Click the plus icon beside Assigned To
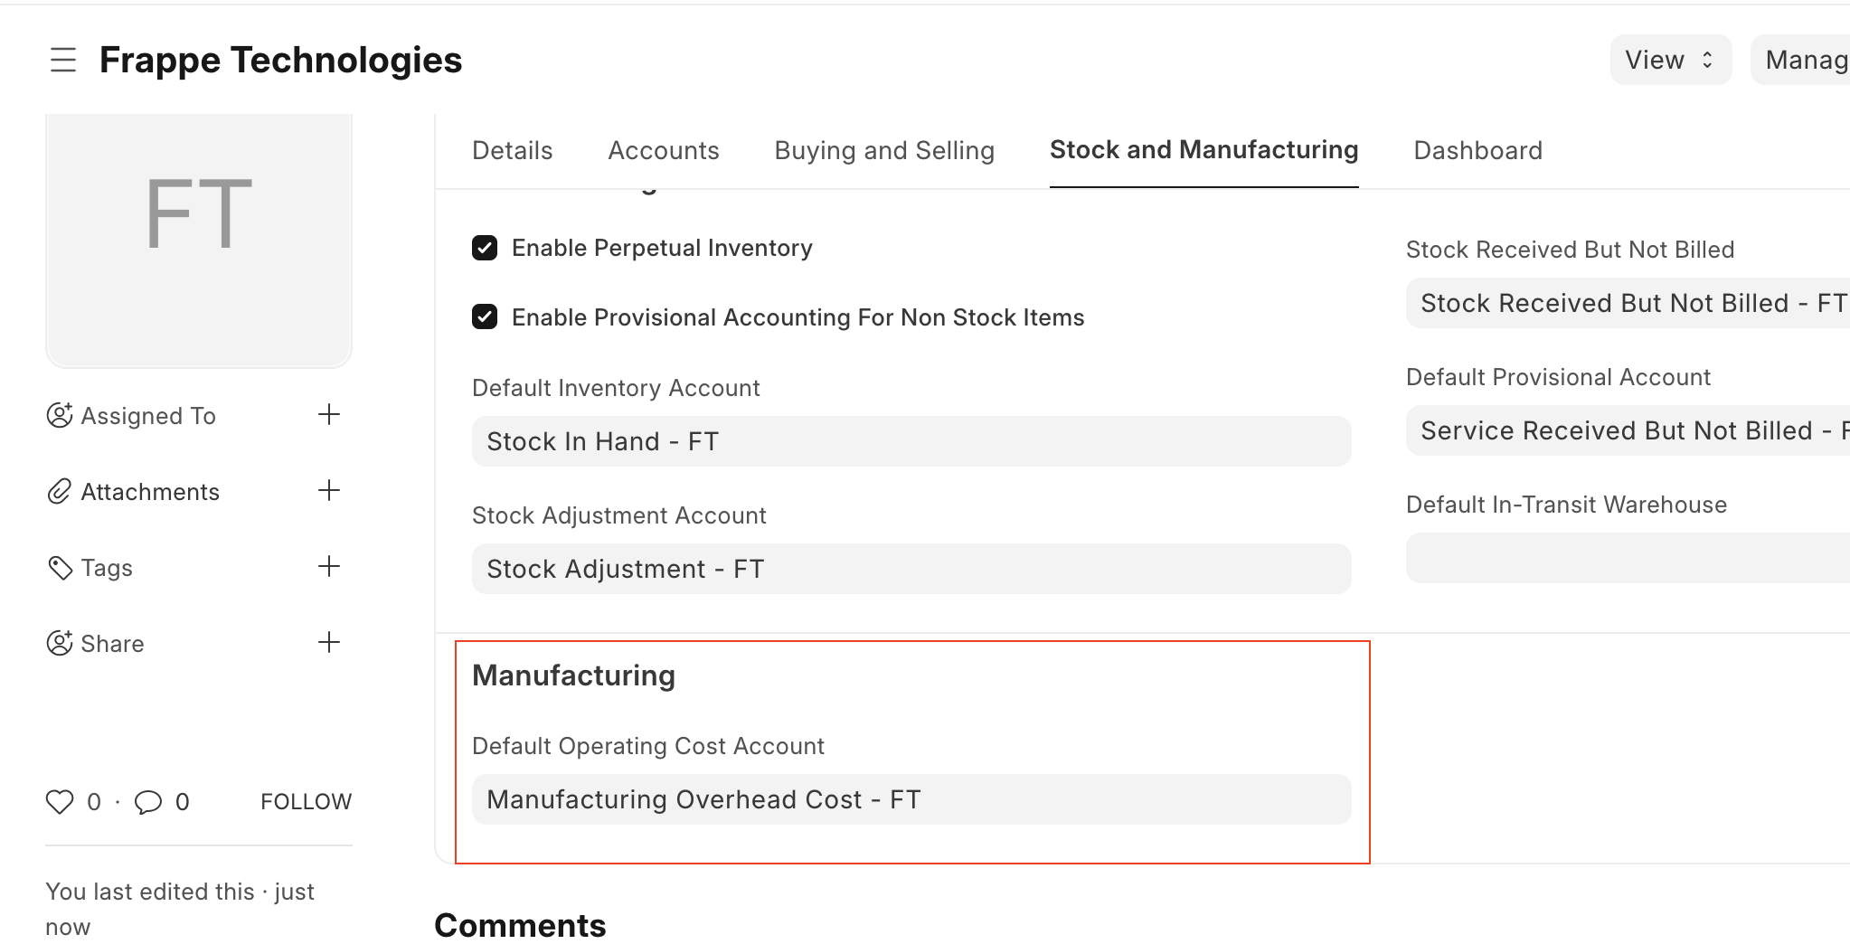This screenshot has height=944, width=1850. (329, 415)
